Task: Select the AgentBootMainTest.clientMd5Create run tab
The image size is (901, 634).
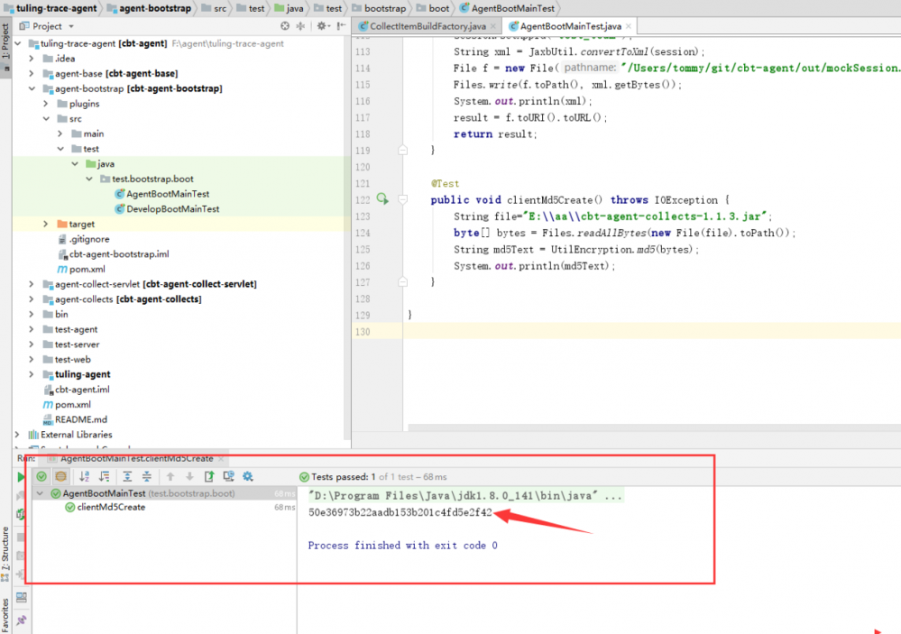Action: 135,458
